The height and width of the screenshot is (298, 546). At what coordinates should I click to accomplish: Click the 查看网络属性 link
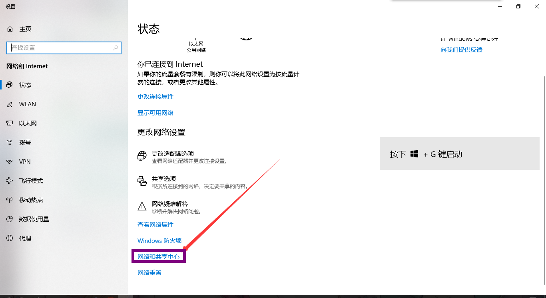point(155,225)
